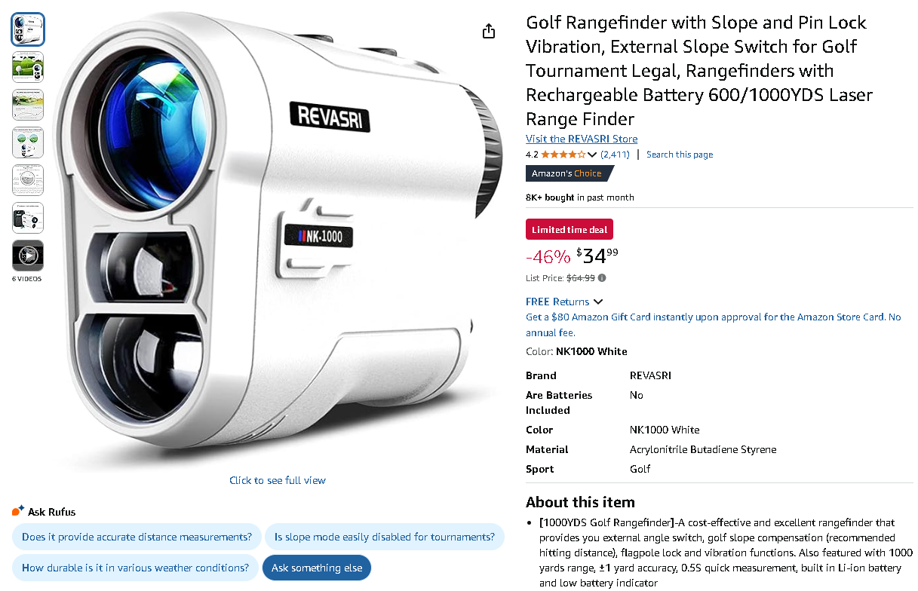The height and width of the screenshot is (591, 918).
Task: Expand the star ratings breakdown chevron
Action: (591, 154)
